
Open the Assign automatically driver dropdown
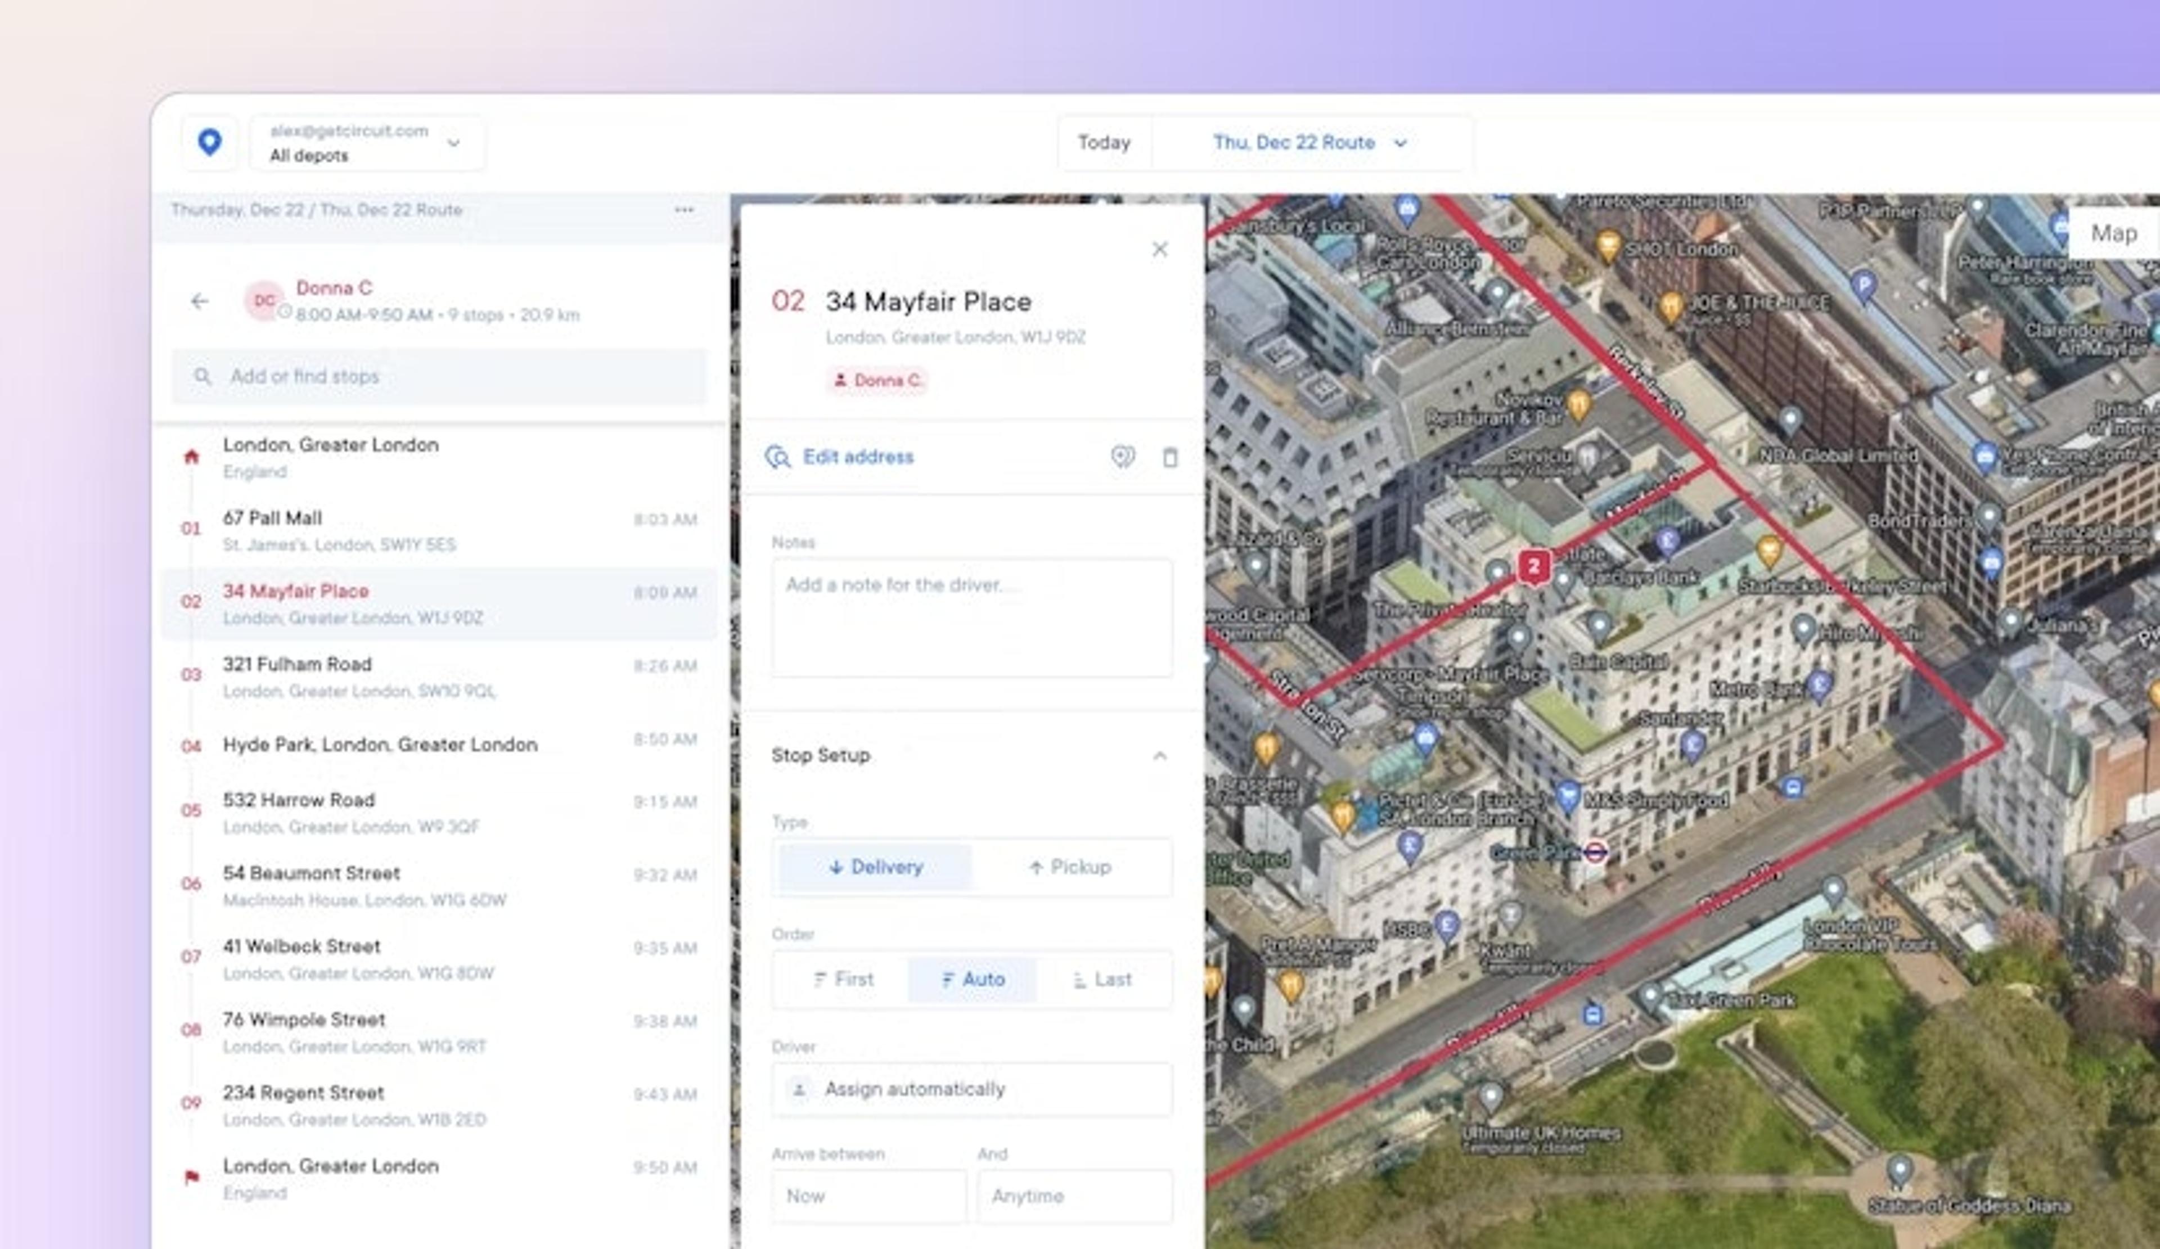pos(971,1089)
